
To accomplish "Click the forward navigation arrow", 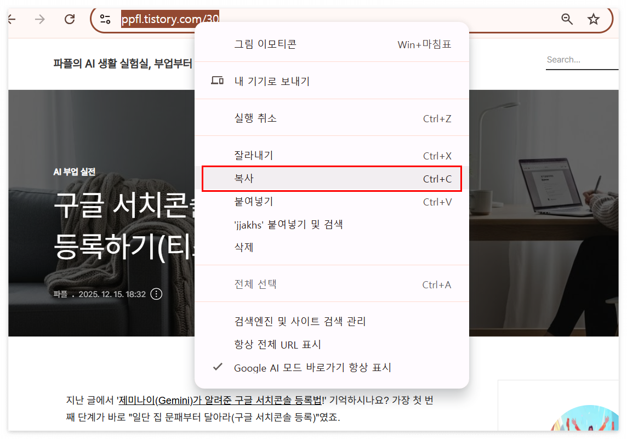I will [x=39, y=19].
